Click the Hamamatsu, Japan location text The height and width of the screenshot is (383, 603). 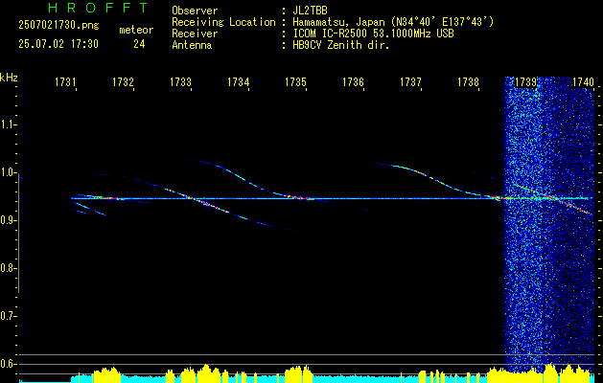[x=393, y=22]
